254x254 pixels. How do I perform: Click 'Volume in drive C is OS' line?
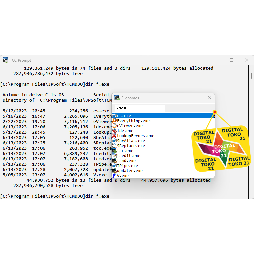[33, 95]
